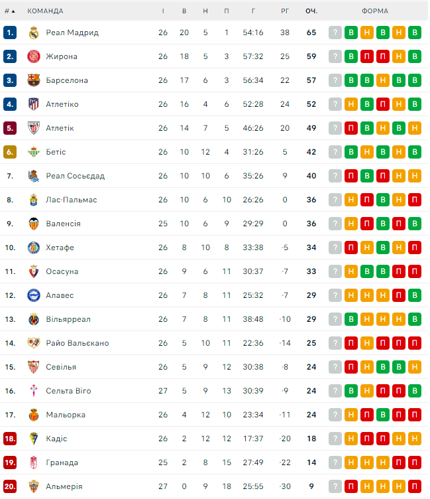Open the Райо Вальєкано team link
Image resolution: width=430 pixels, height=499 pixels.
coord(77,343)
